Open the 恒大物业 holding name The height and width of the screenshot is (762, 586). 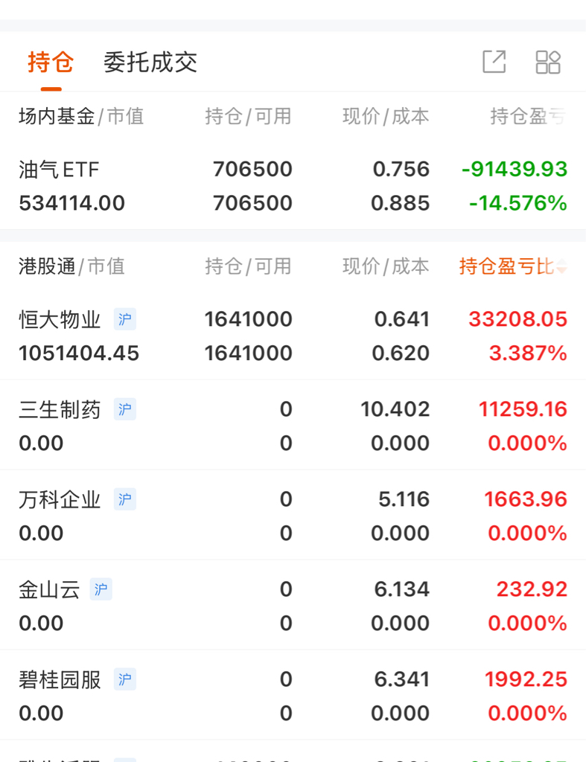coord(60,320)
